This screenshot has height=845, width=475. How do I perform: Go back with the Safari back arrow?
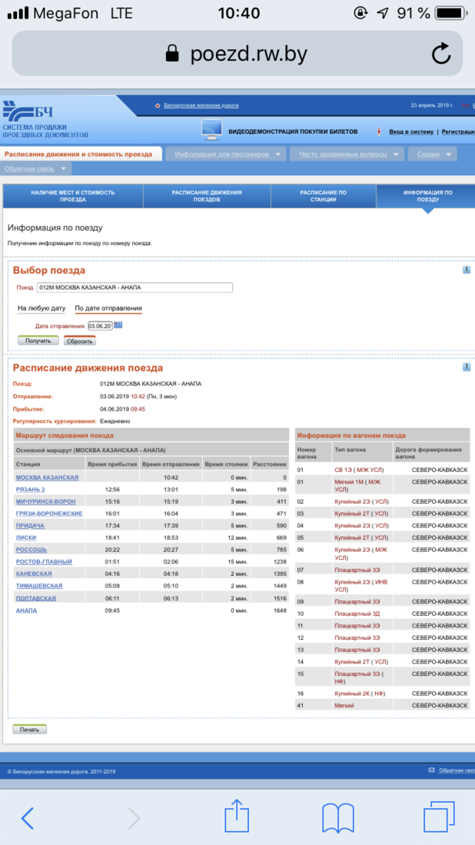tap(27, 818)
